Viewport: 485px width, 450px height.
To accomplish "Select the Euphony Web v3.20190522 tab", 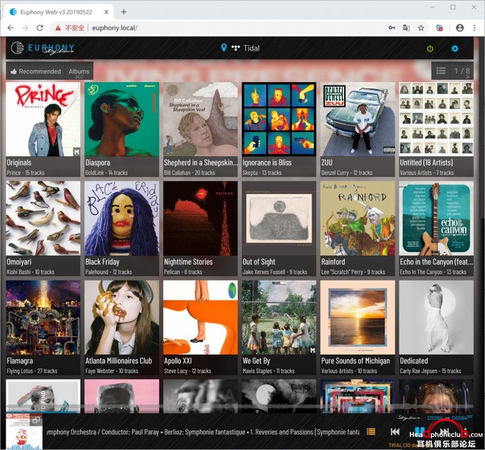I will [59, 12].
